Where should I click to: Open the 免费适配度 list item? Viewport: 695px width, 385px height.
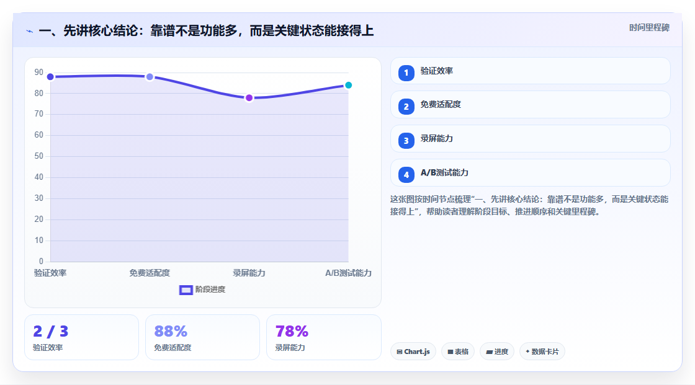click(530, 105)
